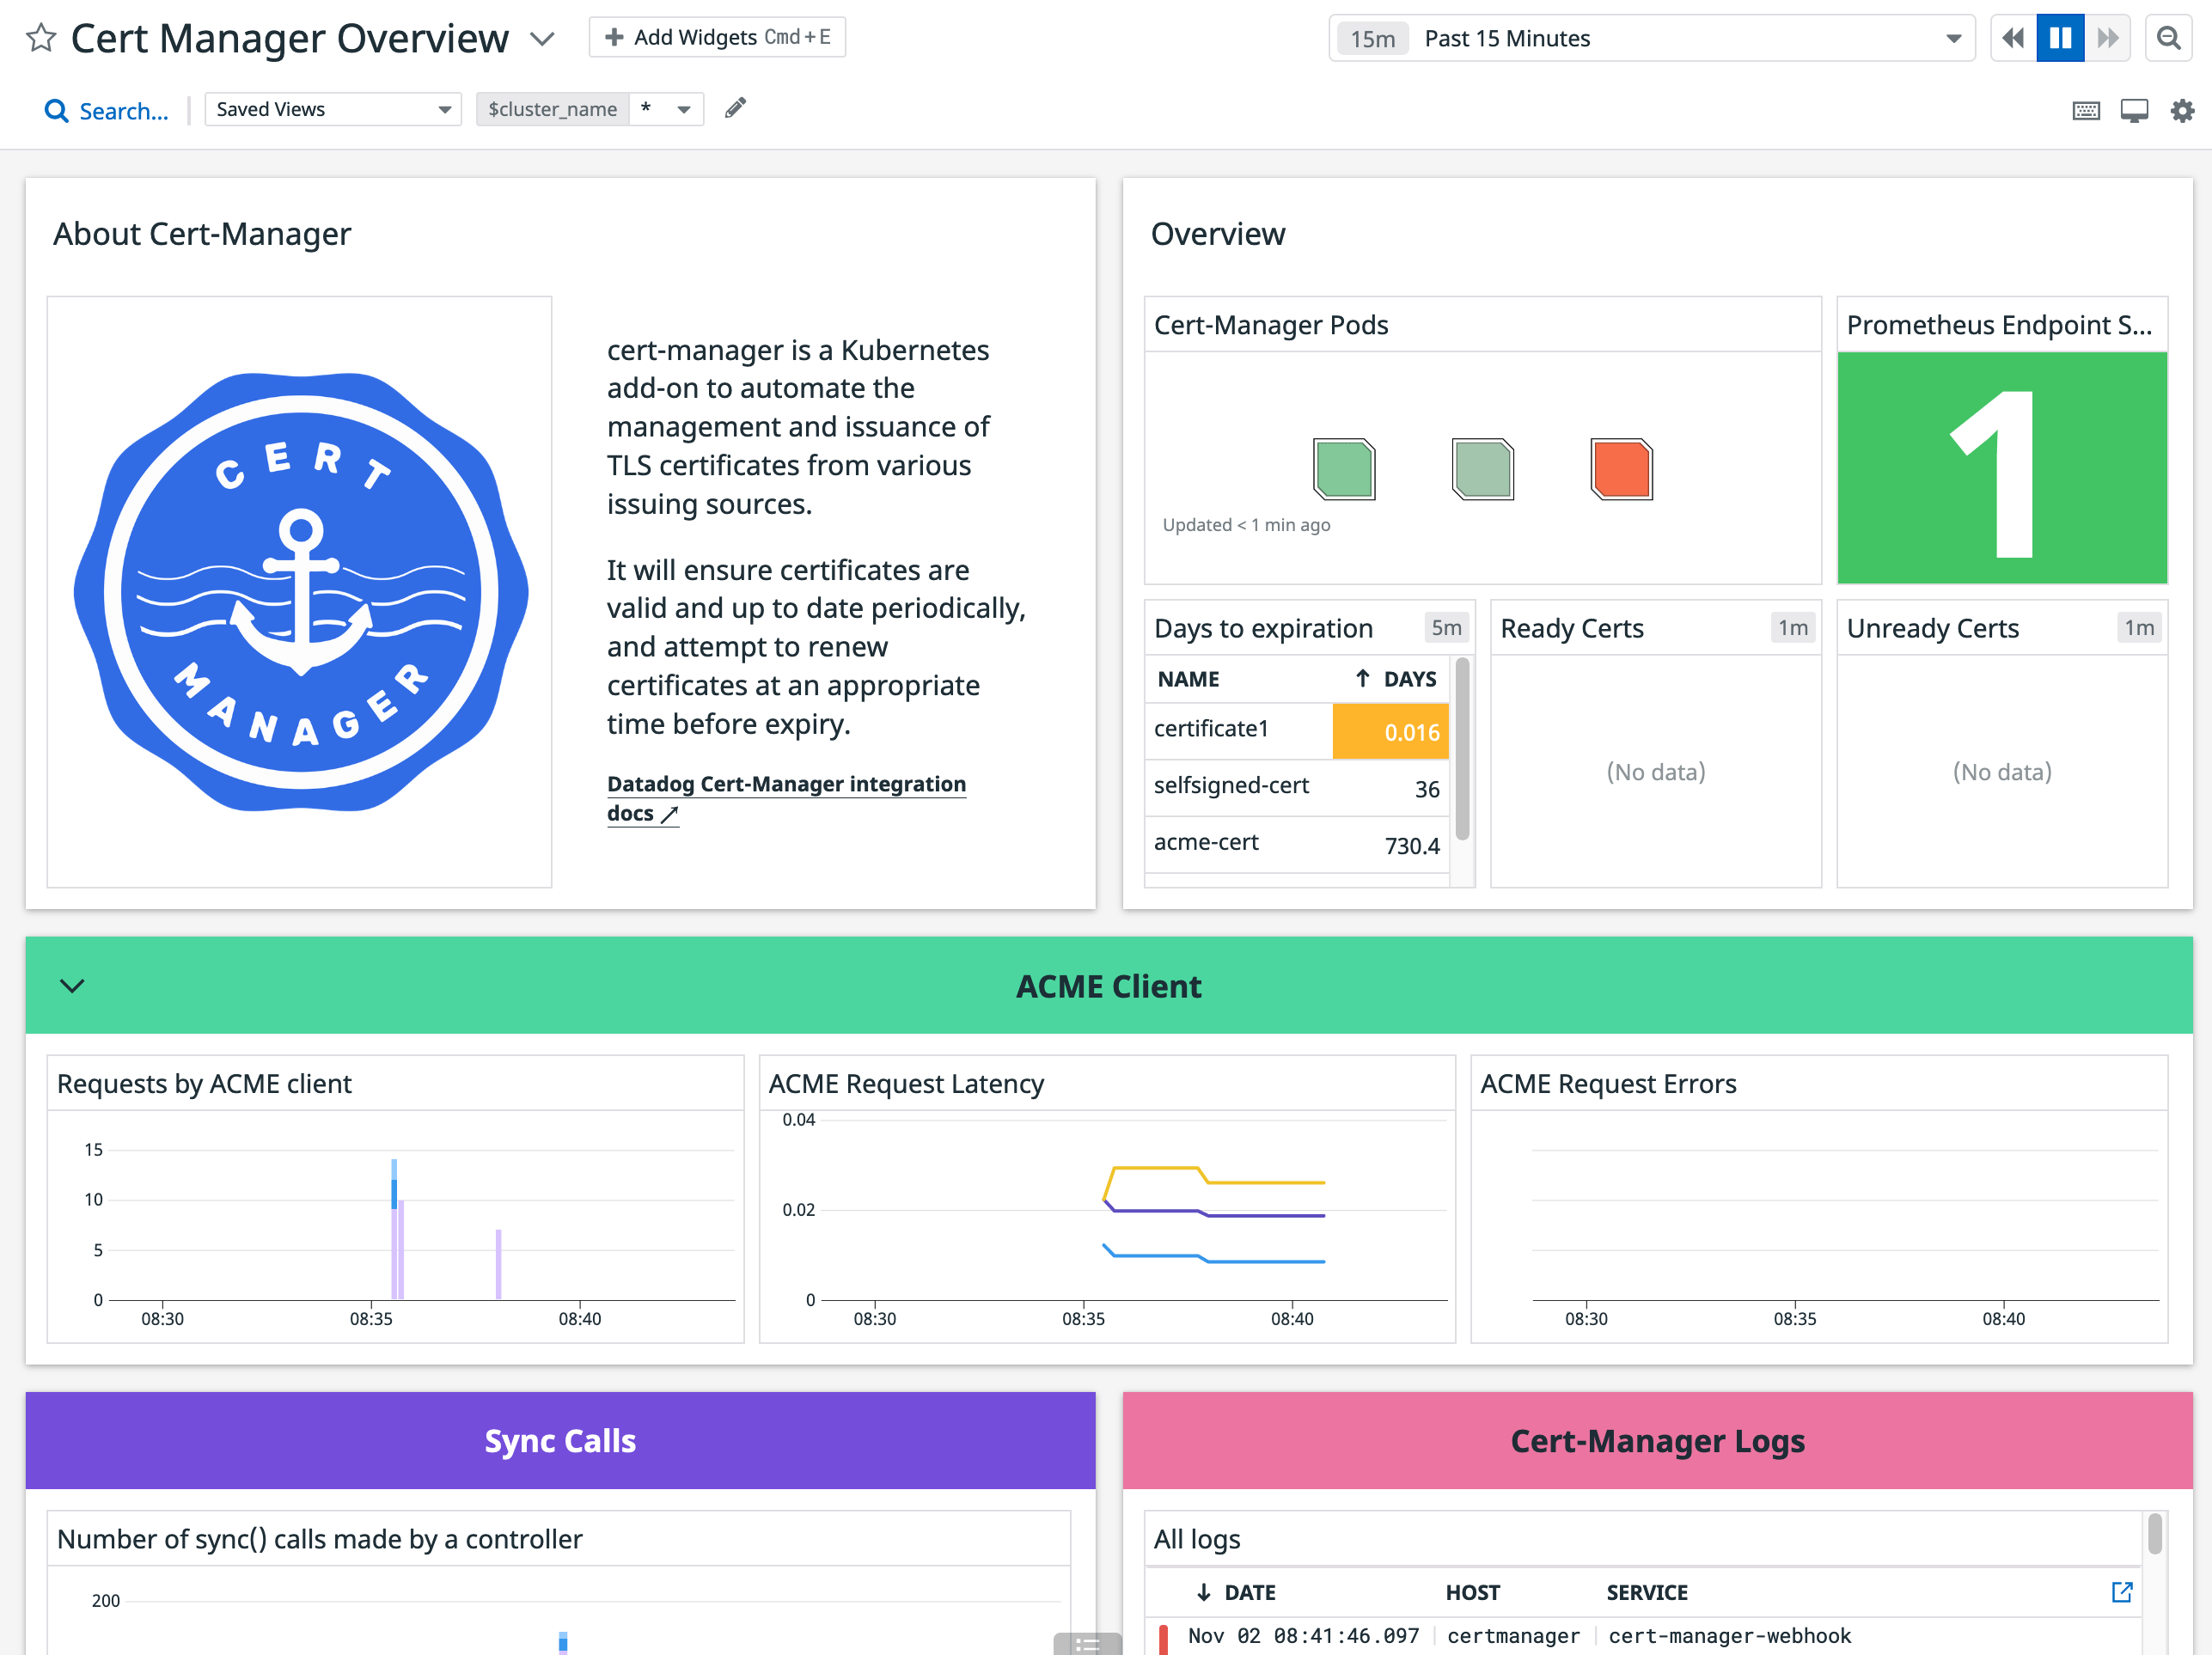Rewind the time frame backward
This screenshot has width=2212, height=1655.
tap(2013, 38)
